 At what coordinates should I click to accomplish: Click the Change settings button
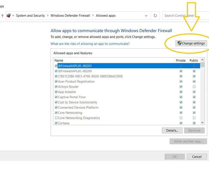pos(191,43)
